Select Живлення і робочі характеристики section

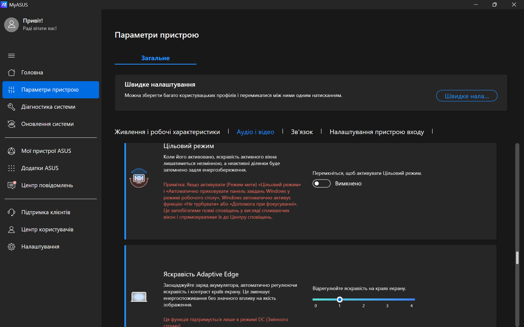[x=167, y=132]
